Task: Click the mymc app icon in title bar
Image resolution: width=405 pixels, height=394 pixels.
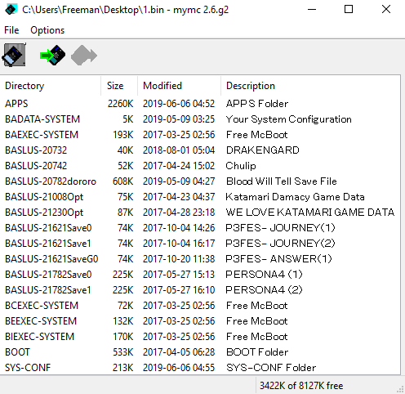Action: tap(11, 10)
